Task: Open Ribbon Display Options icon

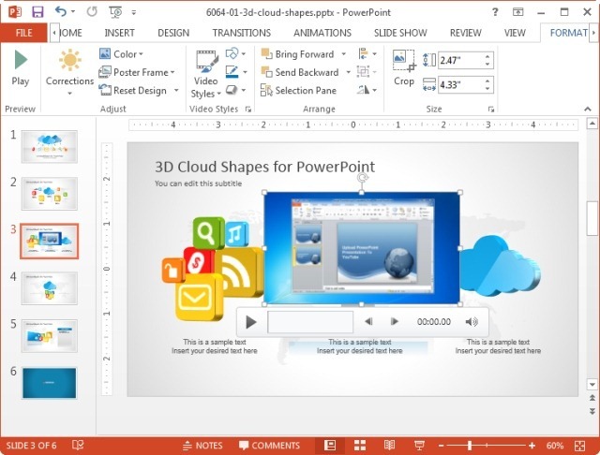Action: (x=517, y=12)
